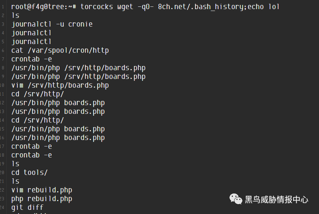Click line number 24 in gutter
The width and height of the screenshot is (319, 214).
click(2, 208)
